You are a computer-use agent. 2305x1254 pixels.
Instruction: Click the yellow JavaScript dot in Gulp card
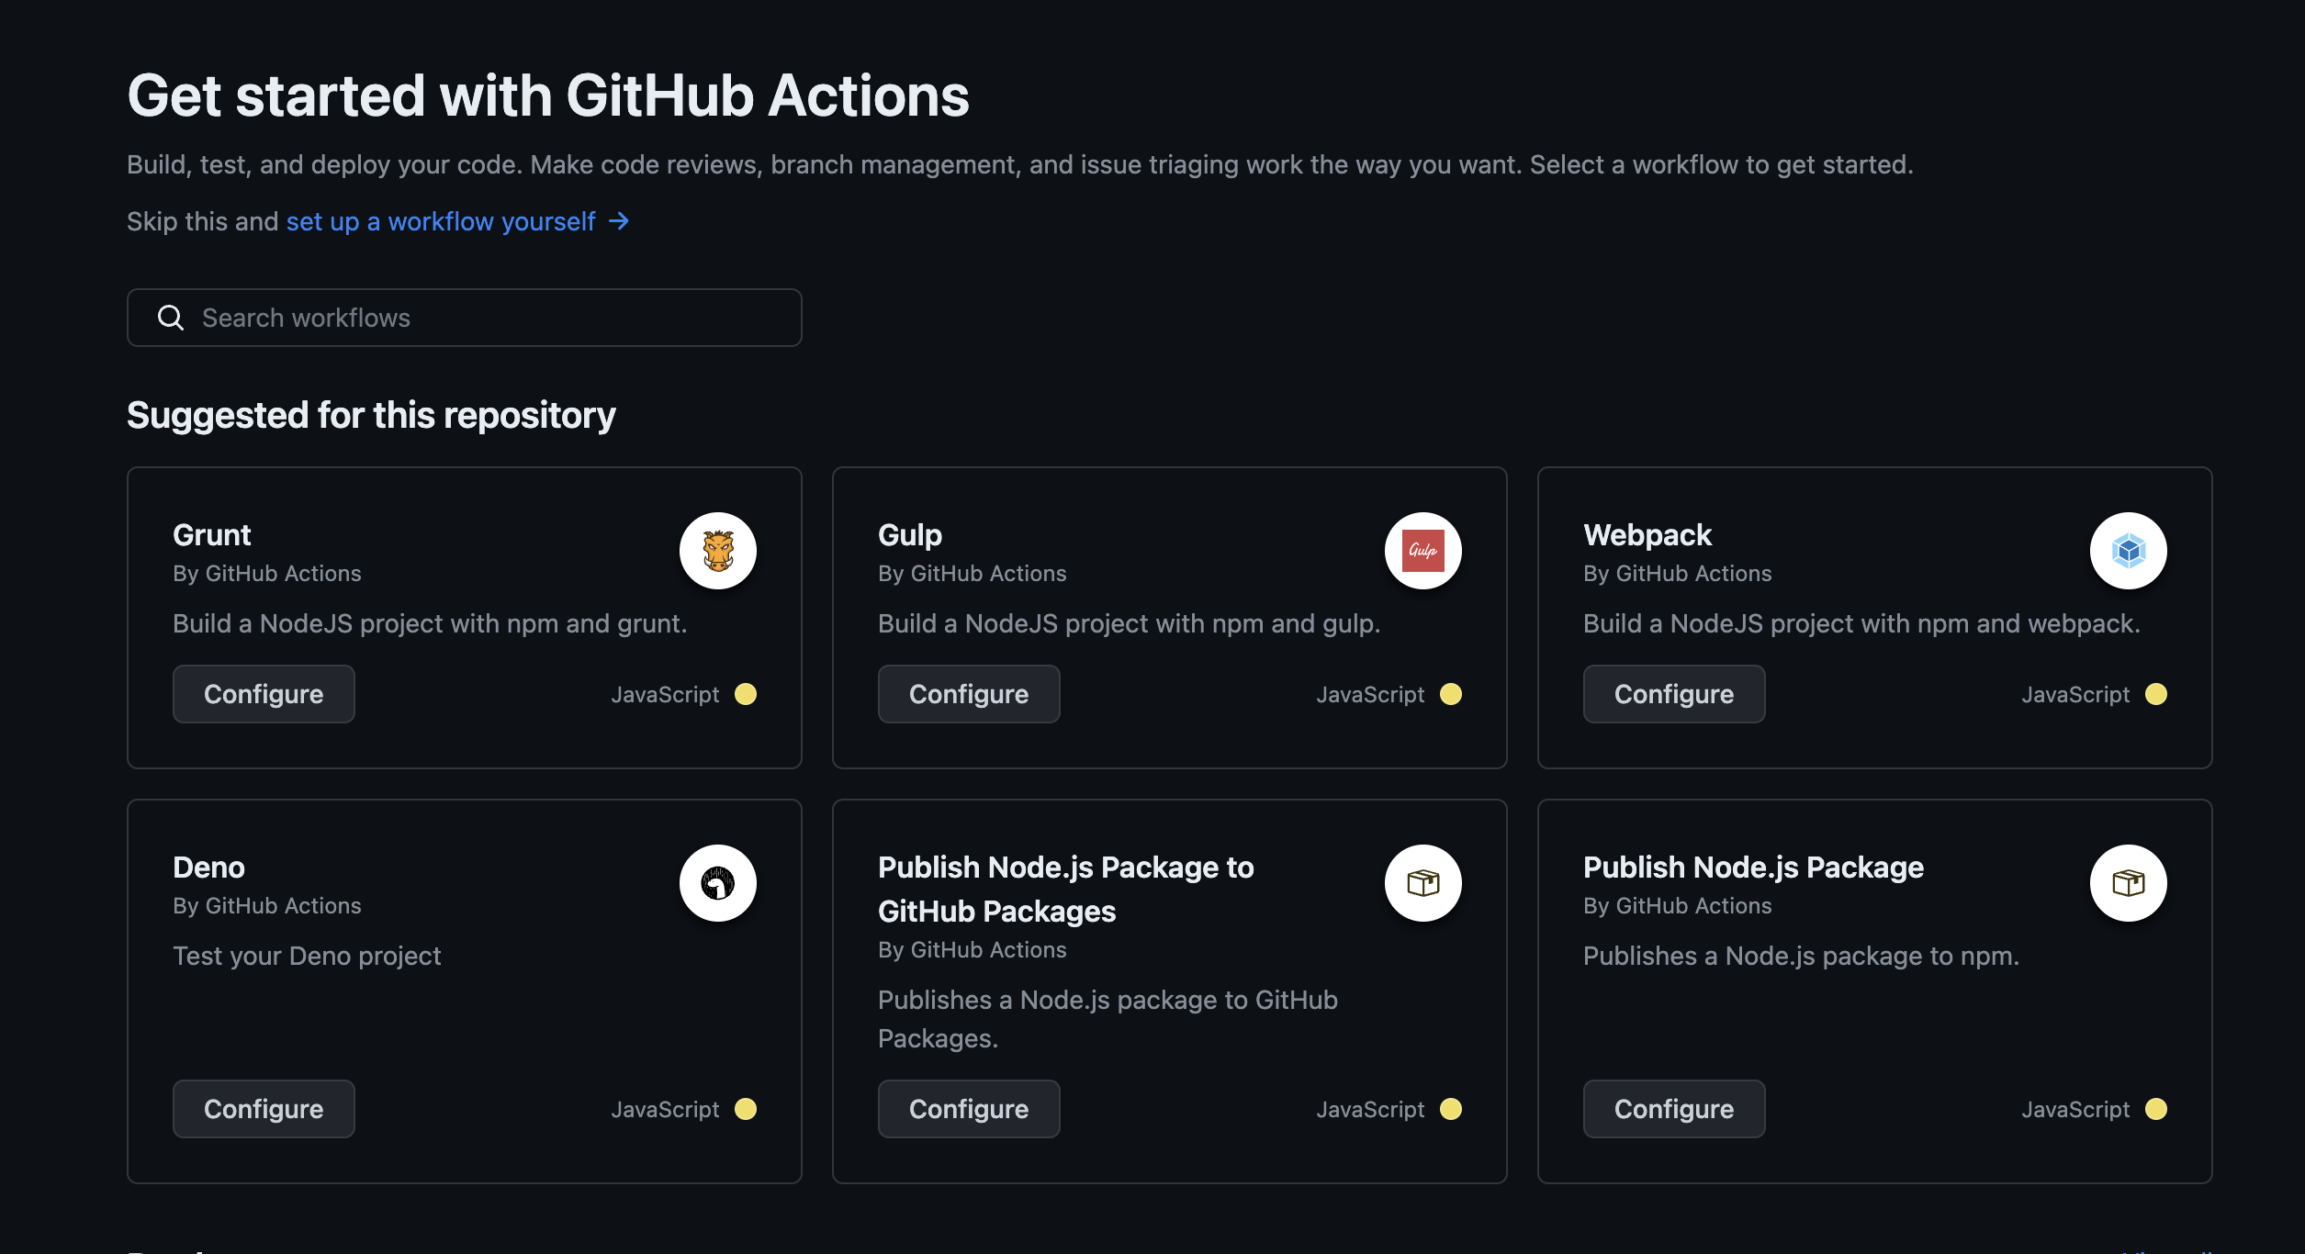click(1451, 694)
